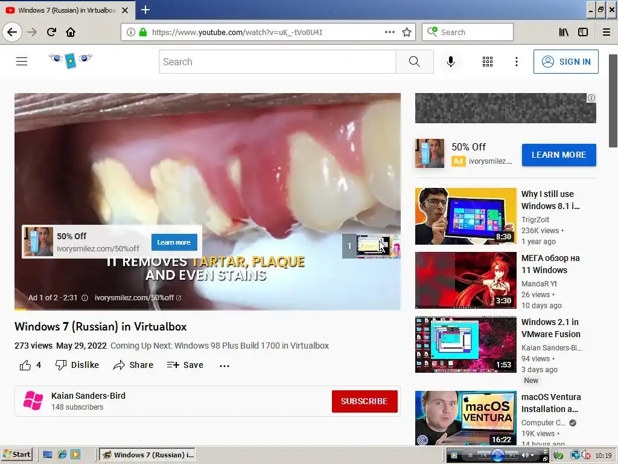Open the site information icon in address bar
This screenshot has width=618, height=464.
(131, 32)
